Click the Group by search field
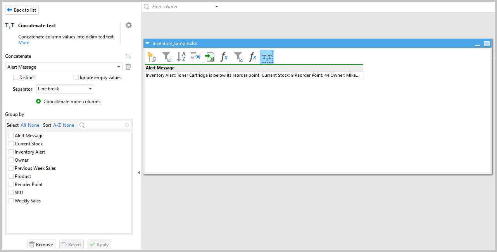 tap(105, 125)
